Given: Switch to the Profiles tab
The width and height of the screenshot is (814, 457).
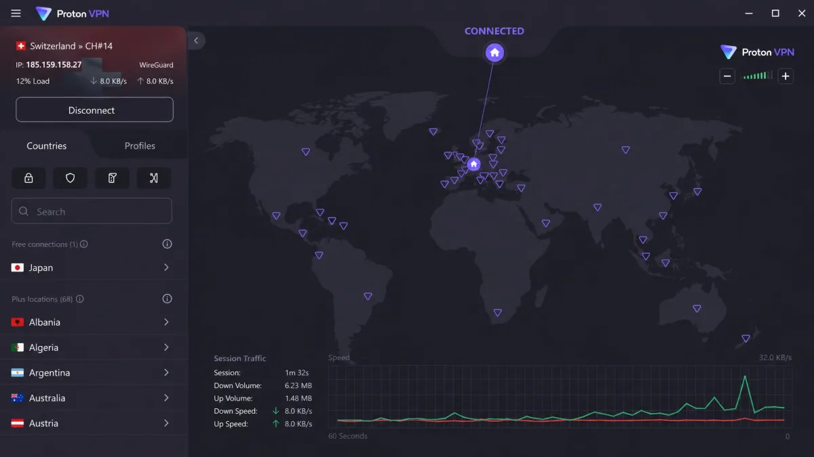Looking at the screenshot, I should pos(140,146).
